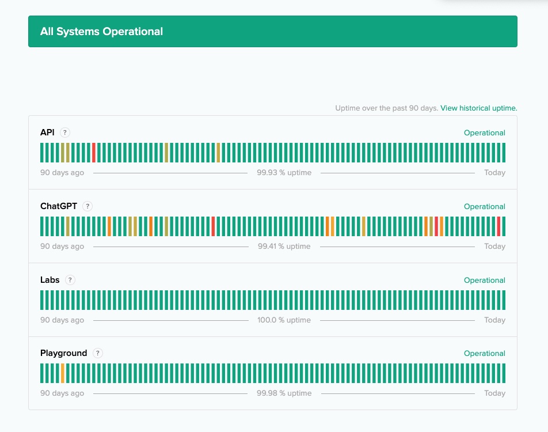The image size is (548, 432).
Task: Click the question mark beside ChatGPT
Action: [87, 206]
